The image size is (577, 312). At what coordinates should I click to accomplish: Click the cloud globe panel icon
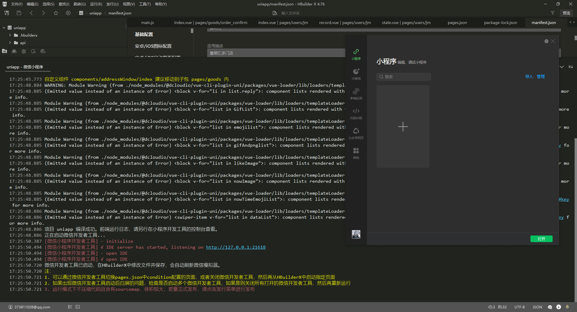tap(43, 51)
